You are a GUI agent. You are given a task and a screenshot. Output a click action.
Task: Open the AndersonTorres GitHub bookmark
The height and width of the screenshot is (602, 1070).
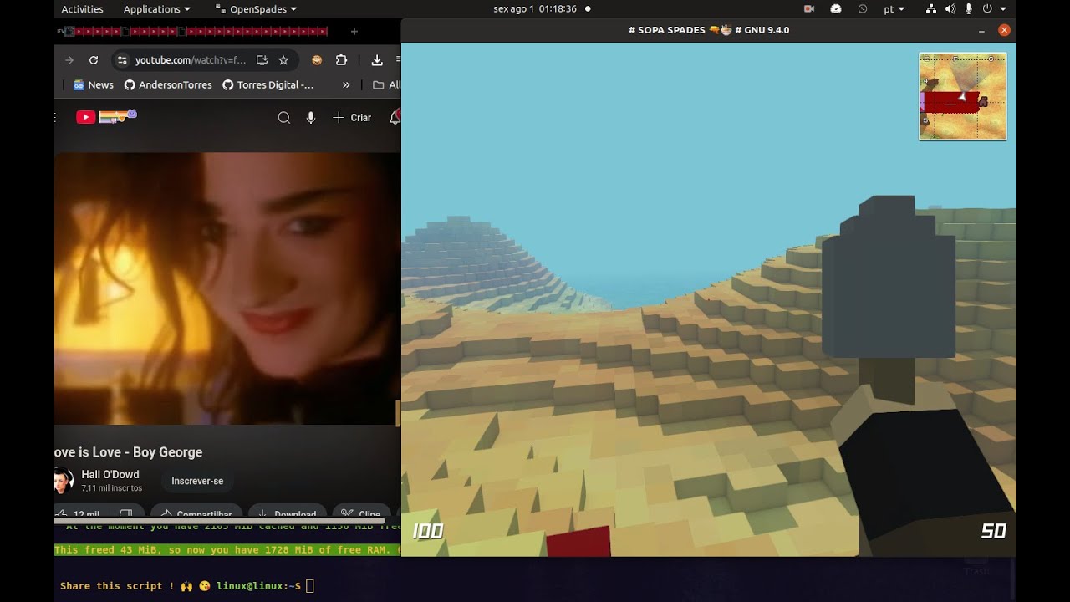tap(168, 84)
